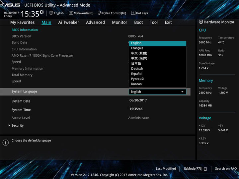Edit the System Time value 15:35:46
This screenshot has width=239, height=179.
click(136, 109)
